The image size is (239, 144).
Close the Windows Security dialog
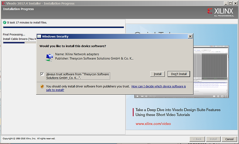point(190,36)
